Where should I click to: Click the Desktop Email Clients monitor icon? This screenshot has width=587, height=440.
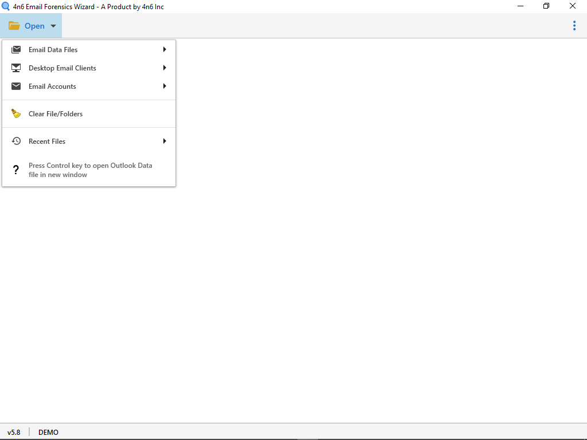[x=16, y=68]
